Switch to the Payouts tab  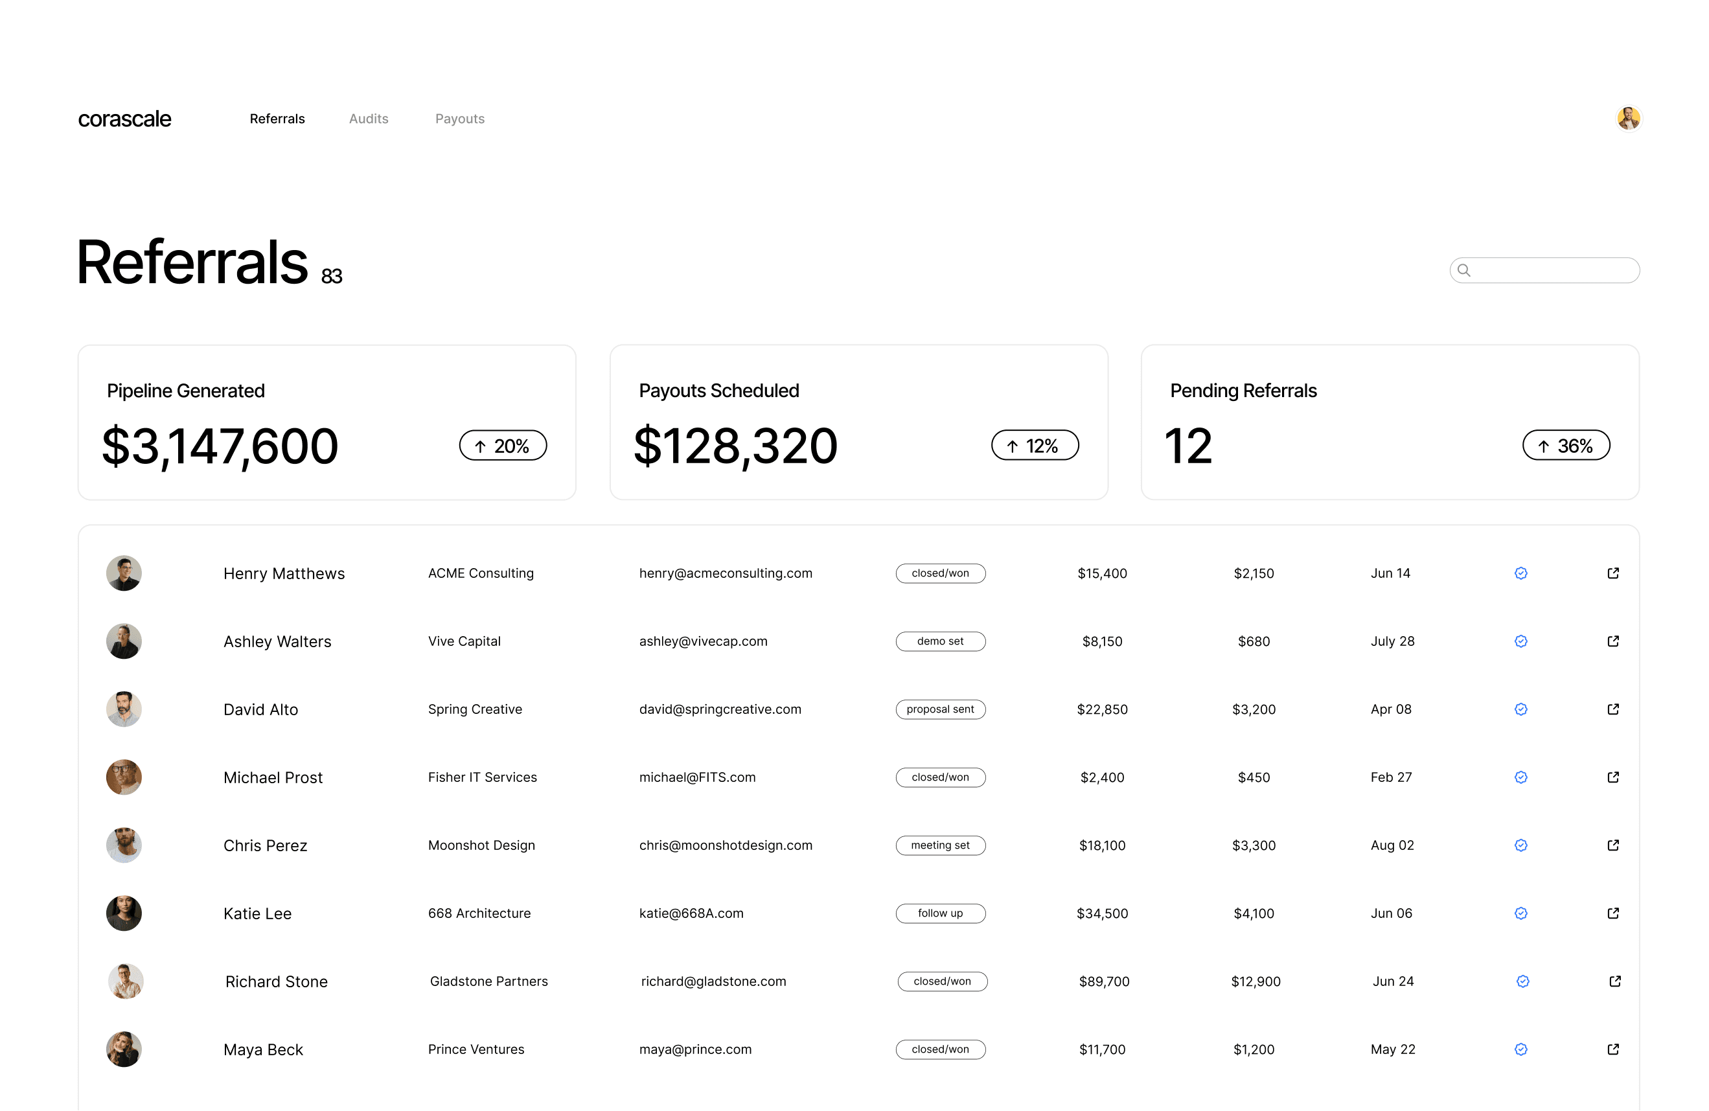pyautogui.click(x=459, y=119)
